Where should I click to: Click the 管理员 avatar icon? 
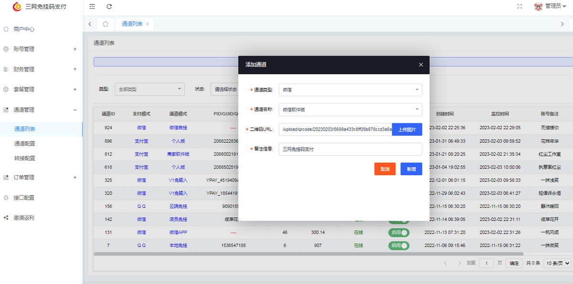(538, 6)
